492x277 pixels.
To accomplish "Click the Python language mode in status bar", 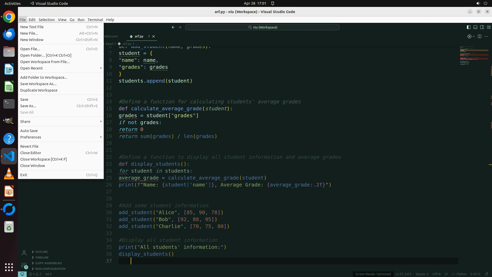I will pos(461,274).
